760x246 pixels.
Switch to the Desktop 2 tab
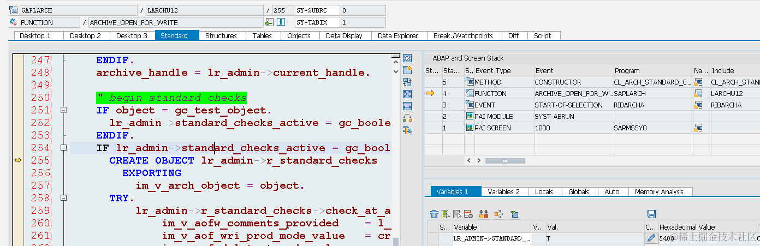[x=86, y=35]
